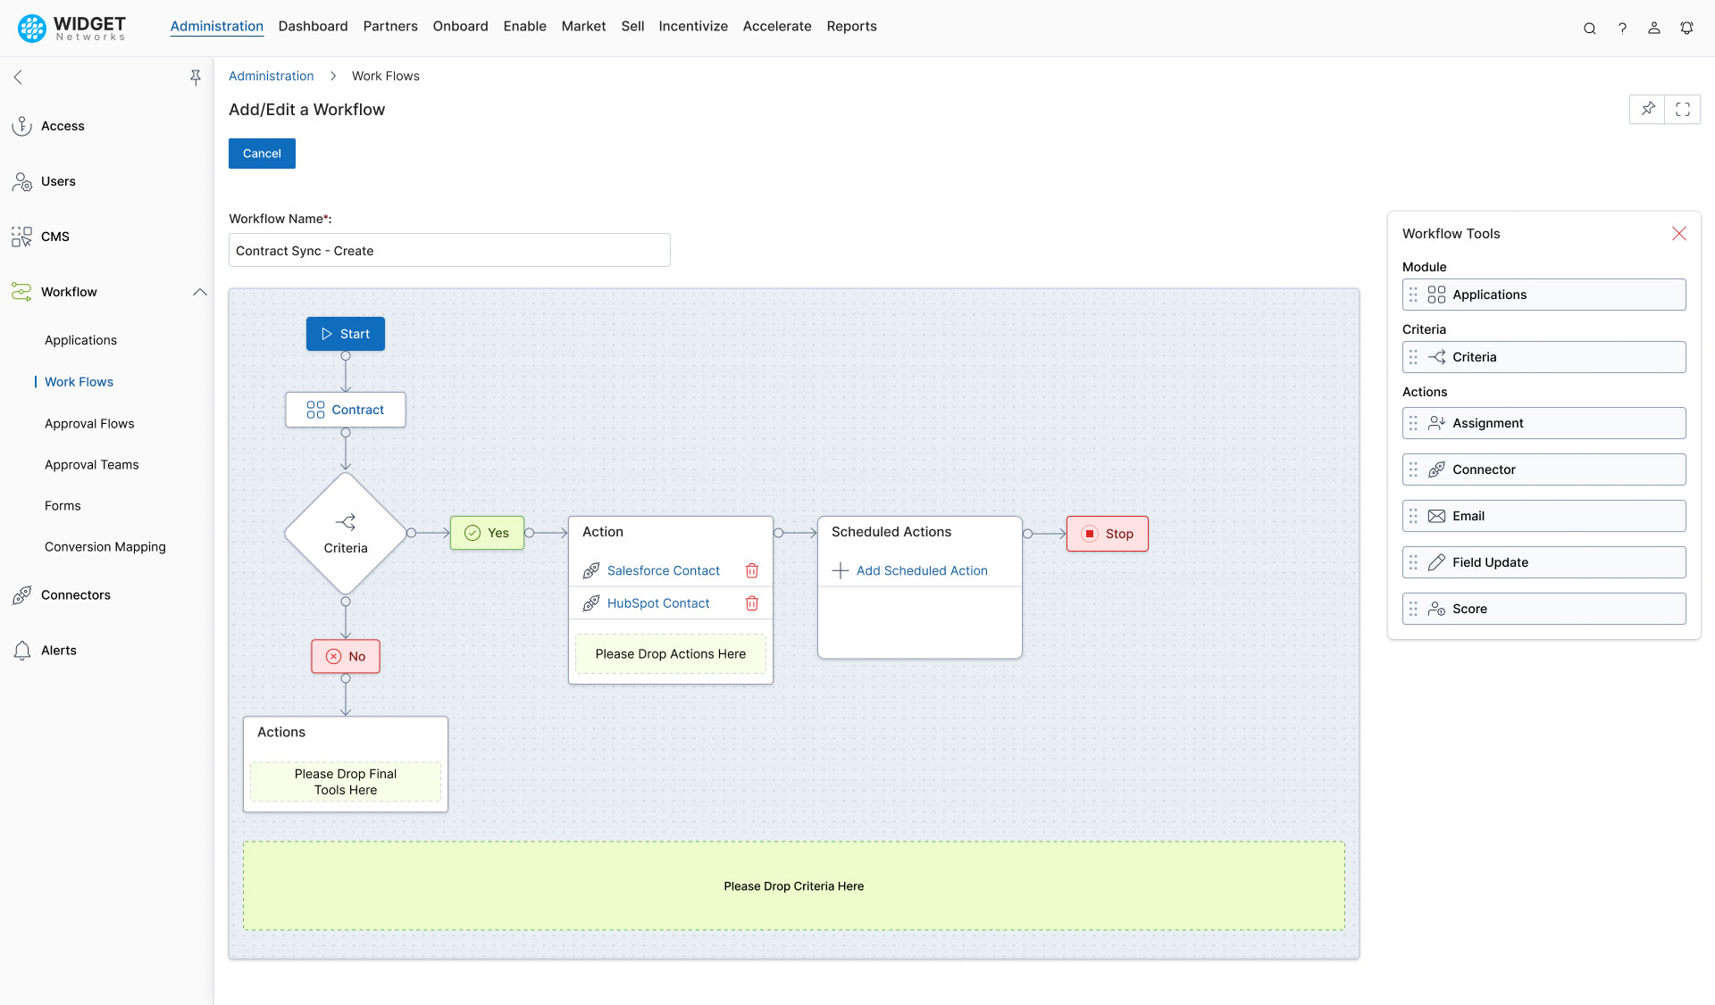Grab the Applications module drag handle

1413,295
